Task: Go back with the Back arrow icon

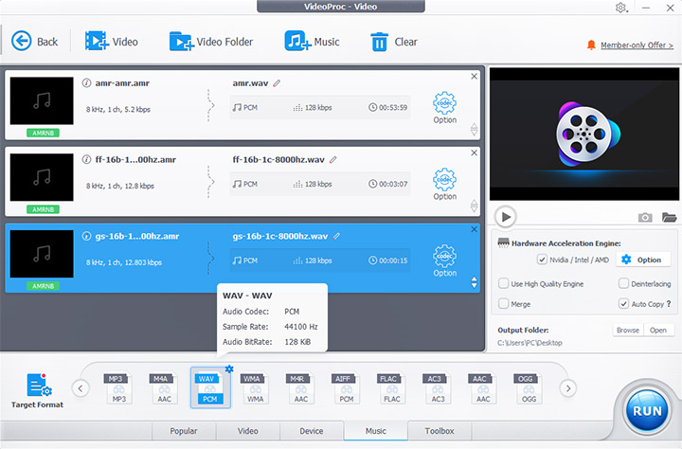Action: point(21,41)
